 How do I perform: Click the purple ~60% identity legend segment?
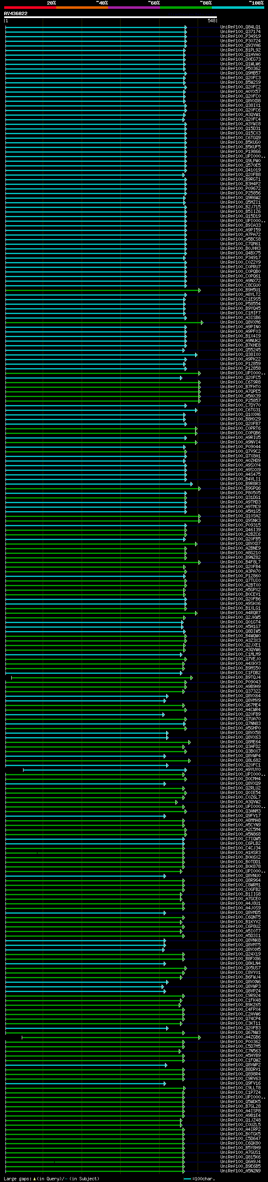click(x=134, y=8)
